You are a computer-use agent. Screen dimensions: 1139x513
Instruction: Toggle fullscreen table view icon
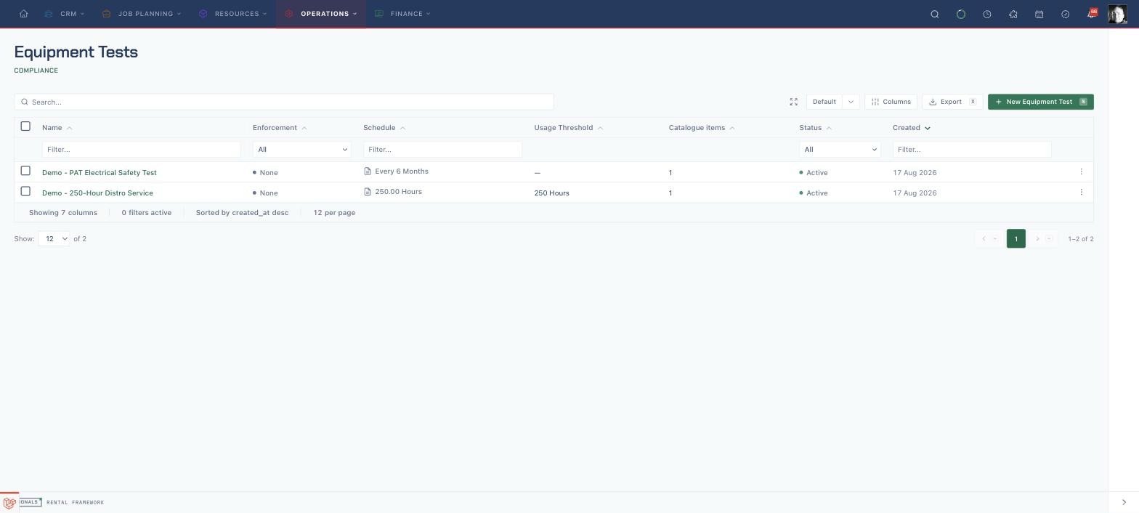click(x=794, y=102)
